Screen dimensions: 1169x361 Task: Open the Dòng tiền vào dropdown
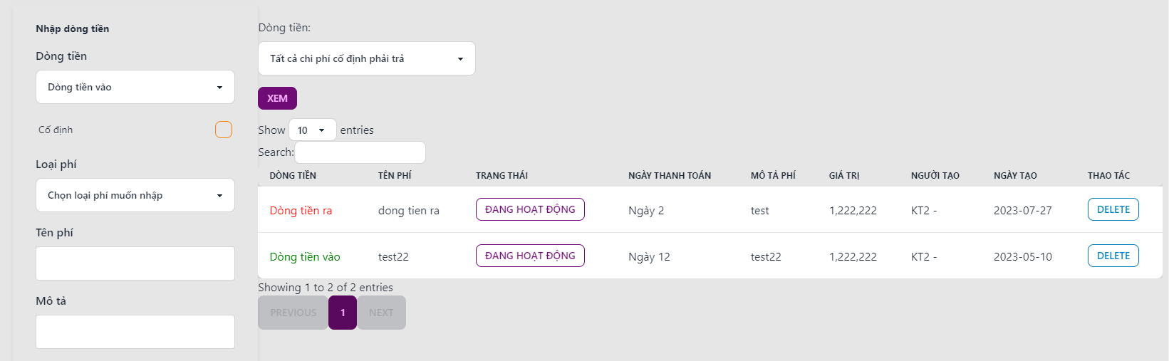pos(135,87)
